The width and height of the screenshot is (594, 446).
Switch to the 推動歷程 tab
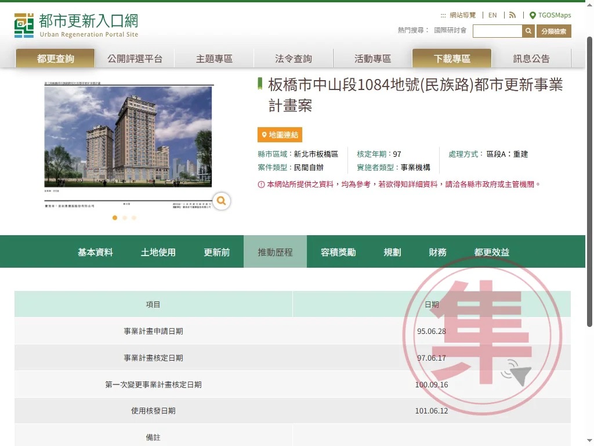point(275,252)
